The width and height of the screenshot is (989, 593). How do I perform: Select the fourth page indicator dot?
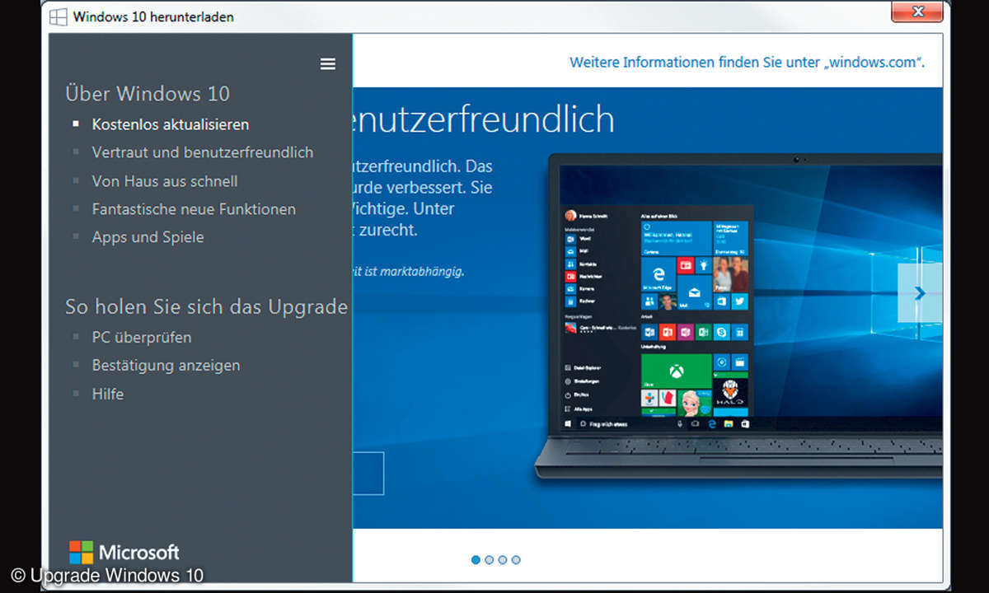point(516,560)
